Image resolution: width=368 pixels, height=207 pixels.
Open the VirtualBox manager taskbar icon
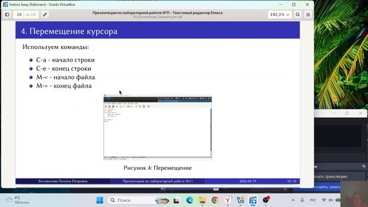point(240,200)
